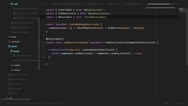Open the tab overflow menu dots
This screenshot has width=188, height=106.
click(x=185, y=4)
